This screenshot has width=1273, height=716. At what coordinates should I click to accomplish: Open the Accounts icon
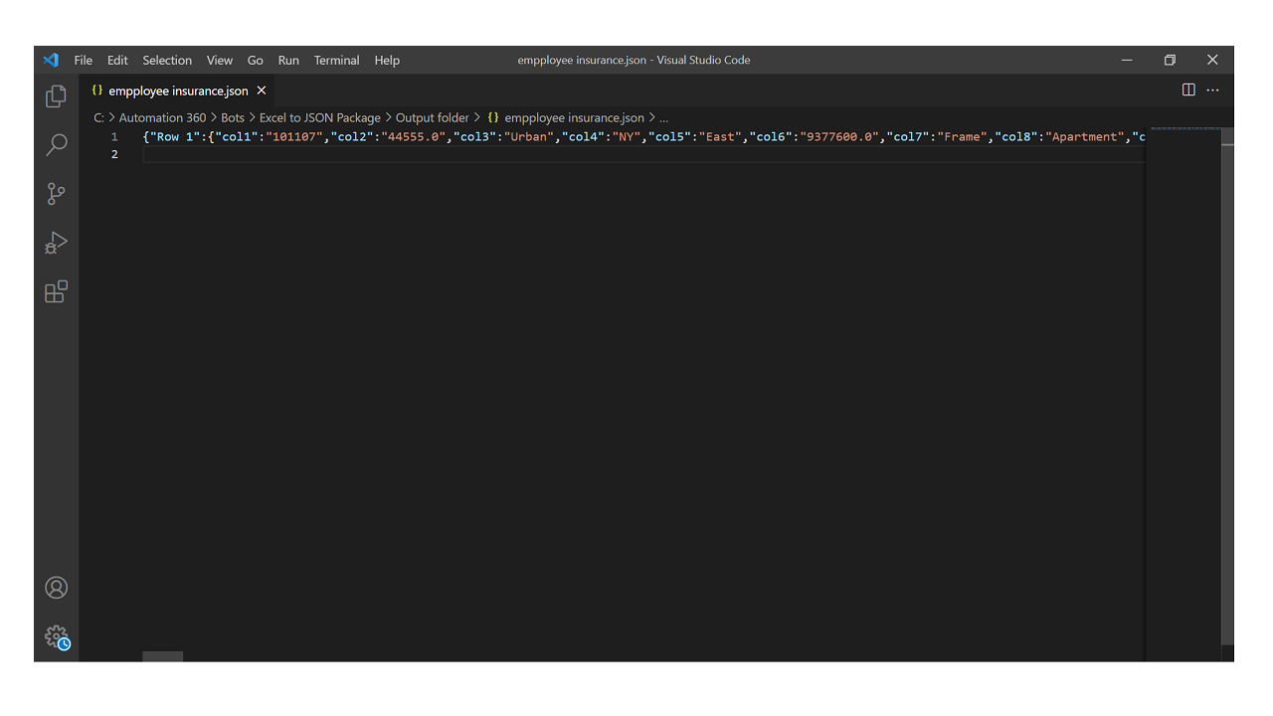[57, 588]
